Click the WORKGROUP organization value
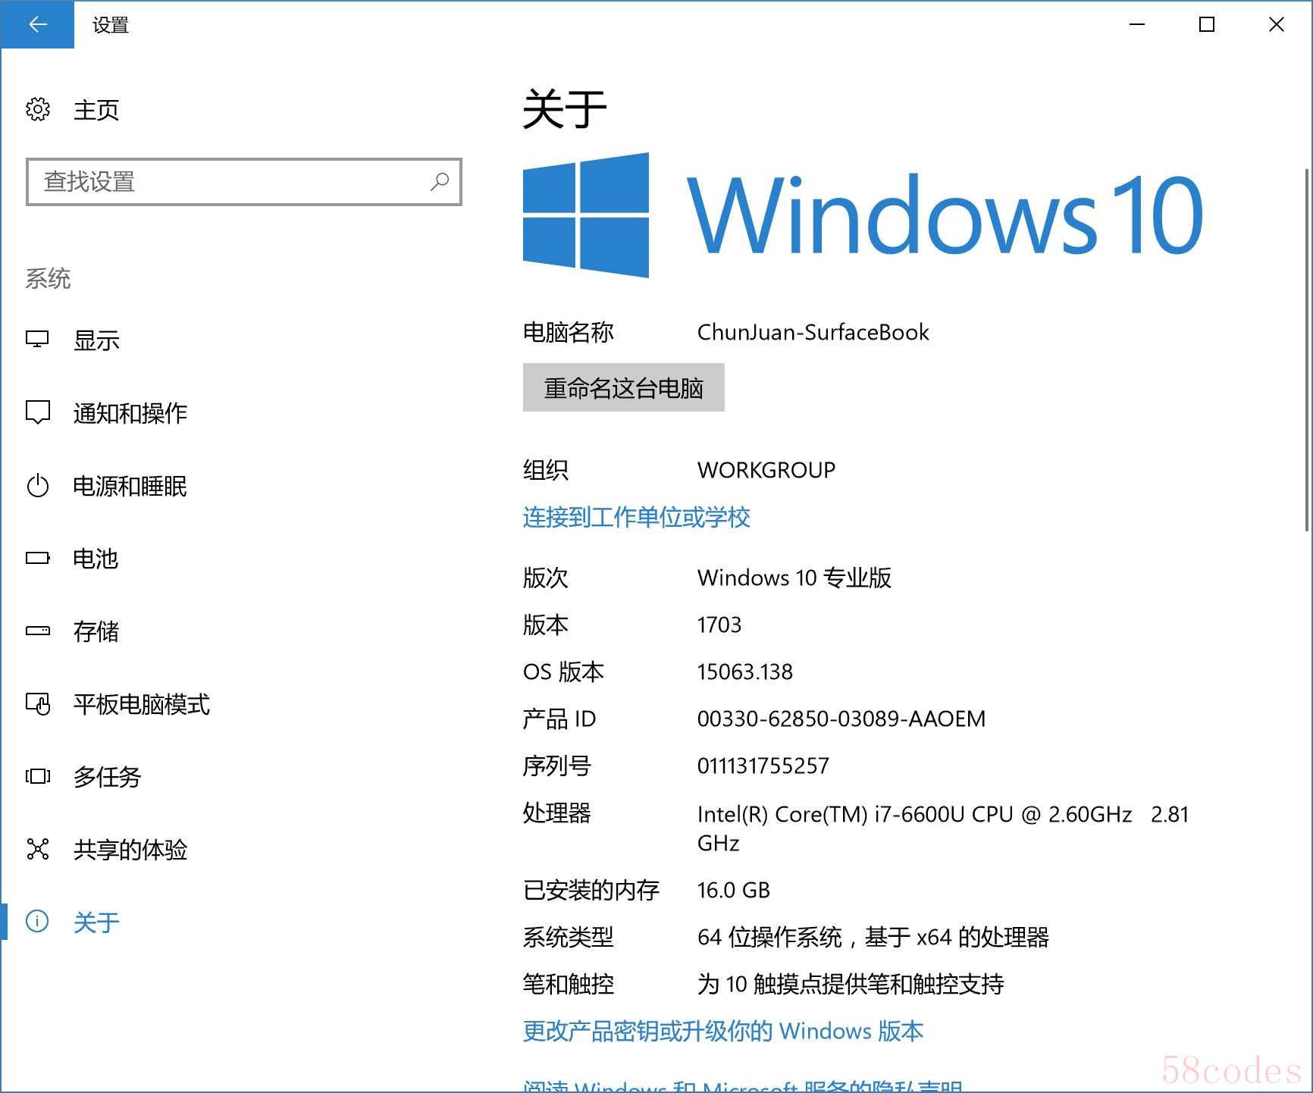Image resolution: width=1313 pixels, height=1093 pixels. tap(766, 470)
